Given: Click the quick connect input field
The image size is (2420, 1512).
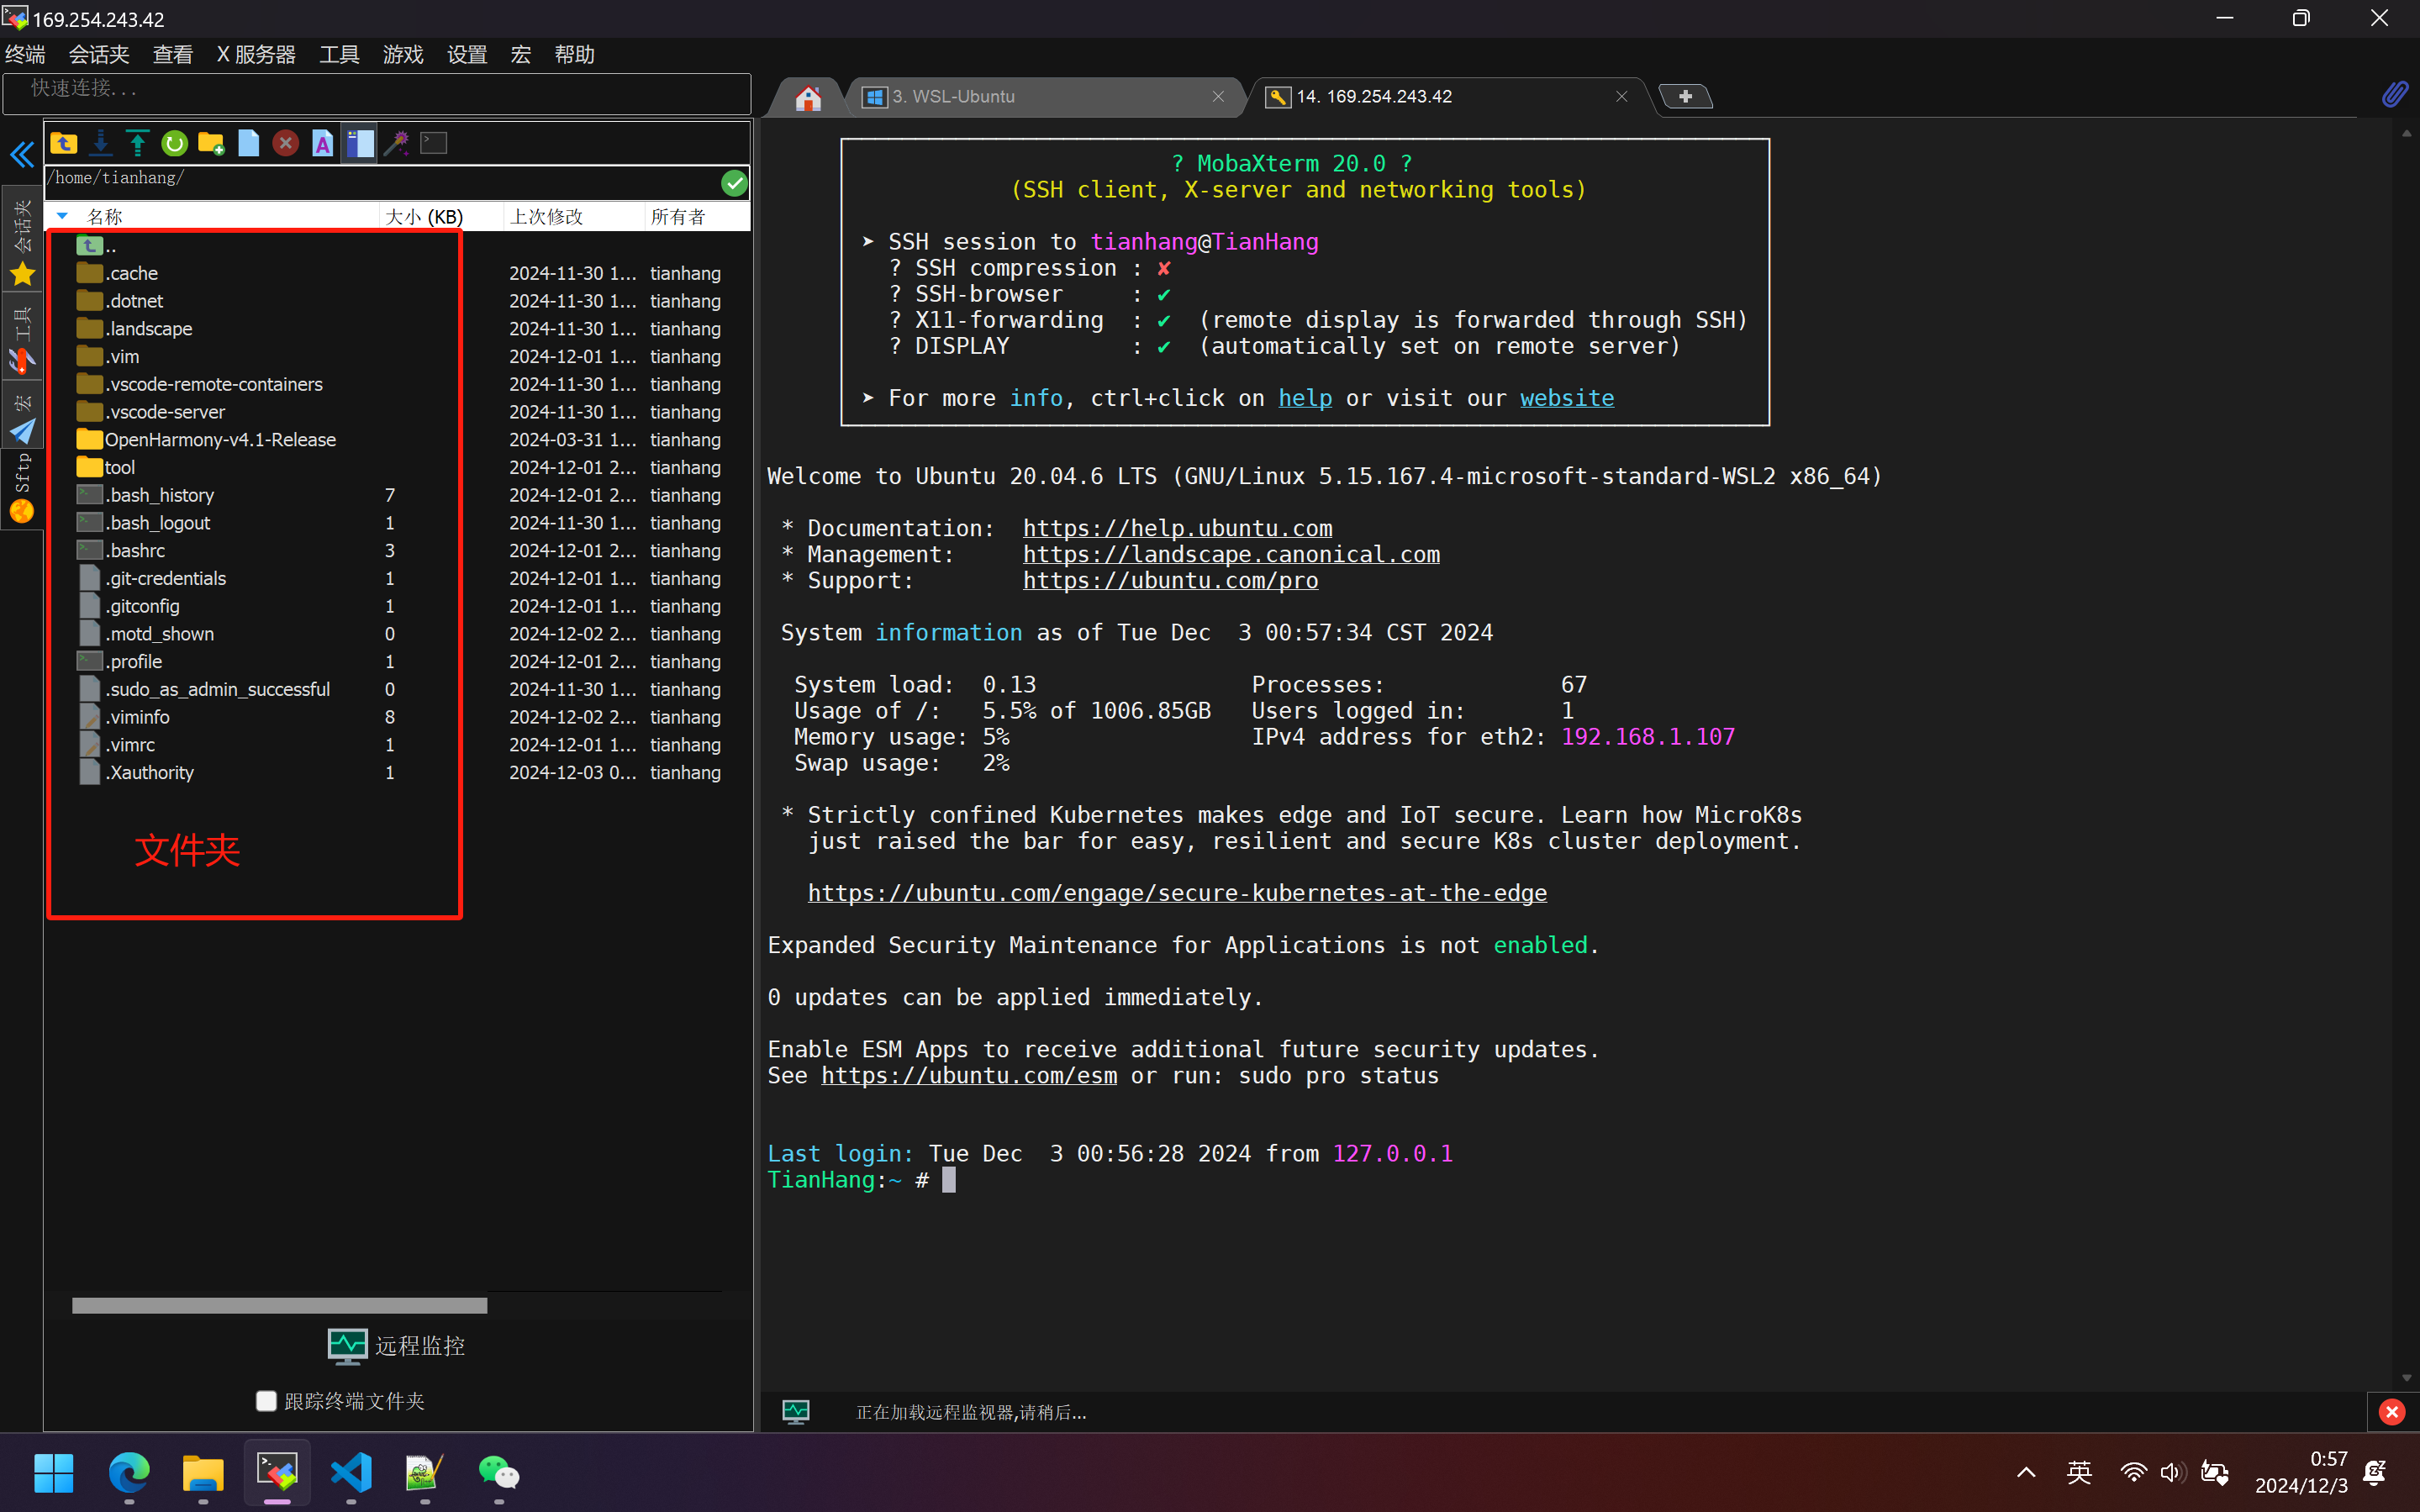Looking at the screenshot, I should tap(377, 90).
